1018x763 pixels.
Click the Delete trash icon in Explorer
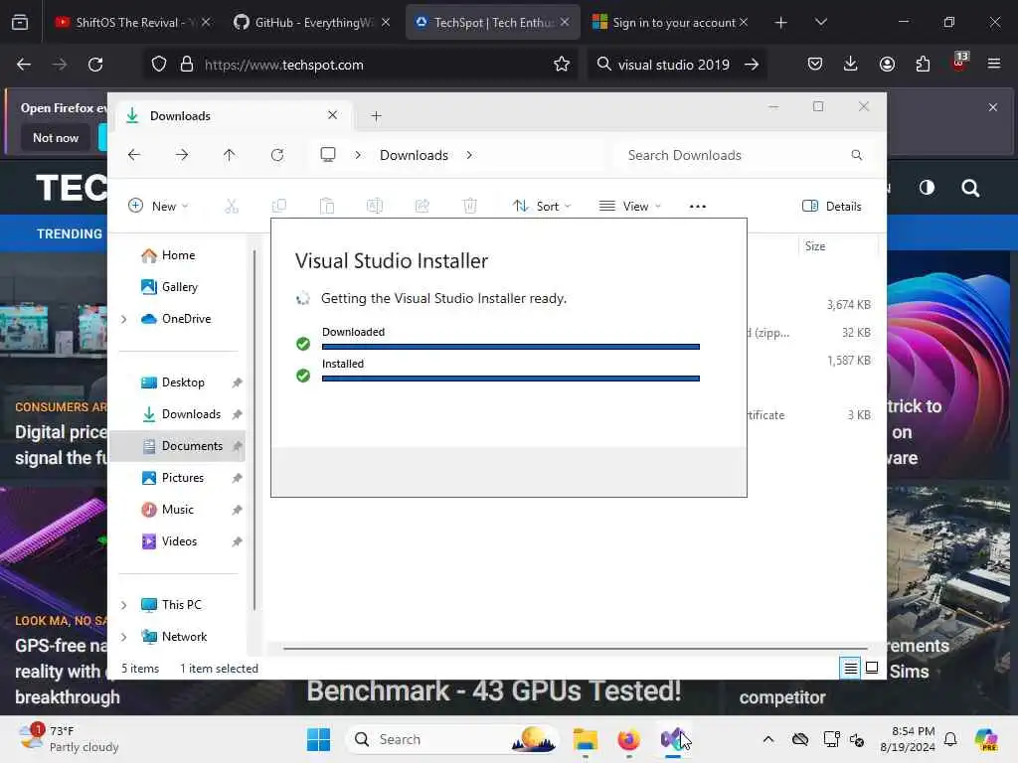[470, 207]
